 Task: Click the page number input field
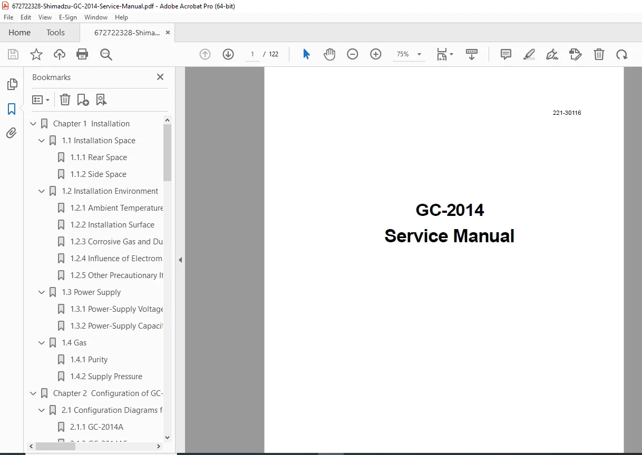click(x=252, y=54)
